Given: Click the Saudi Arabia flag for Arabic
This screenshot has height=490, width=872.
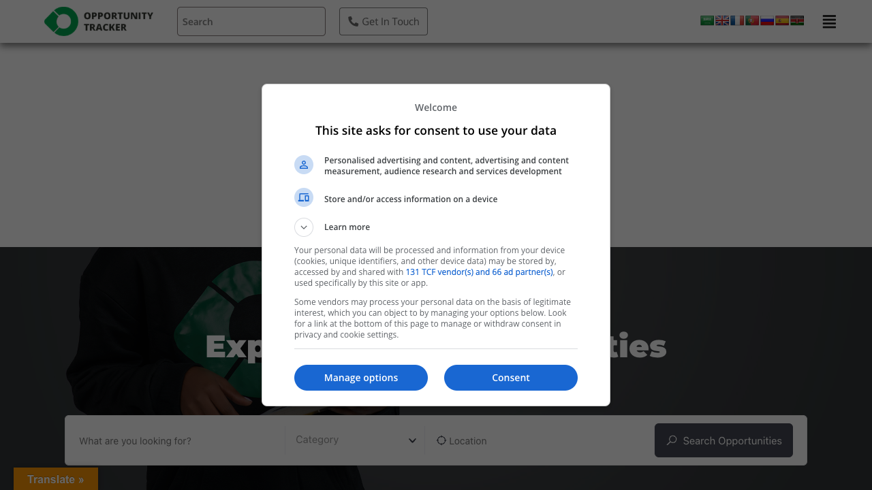Looking at the screenshot, I should tap(706, 20).
